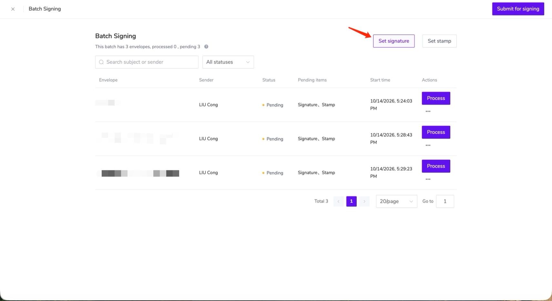Process the envelope started at 5:29:23 PM
Viewport: 552px width, 301px height.
click(x=436, y=166)
